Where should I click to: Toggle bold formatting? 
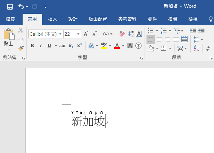[32, 46]
